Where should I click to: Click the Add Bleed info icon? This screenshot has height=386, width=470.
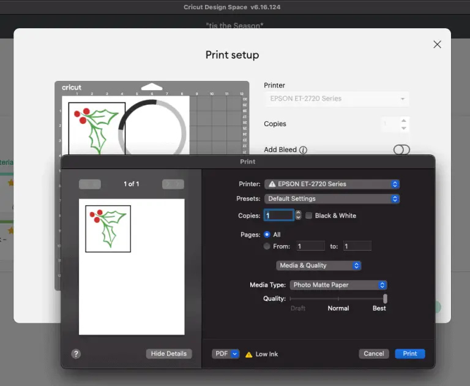click(x=303, y=150)
